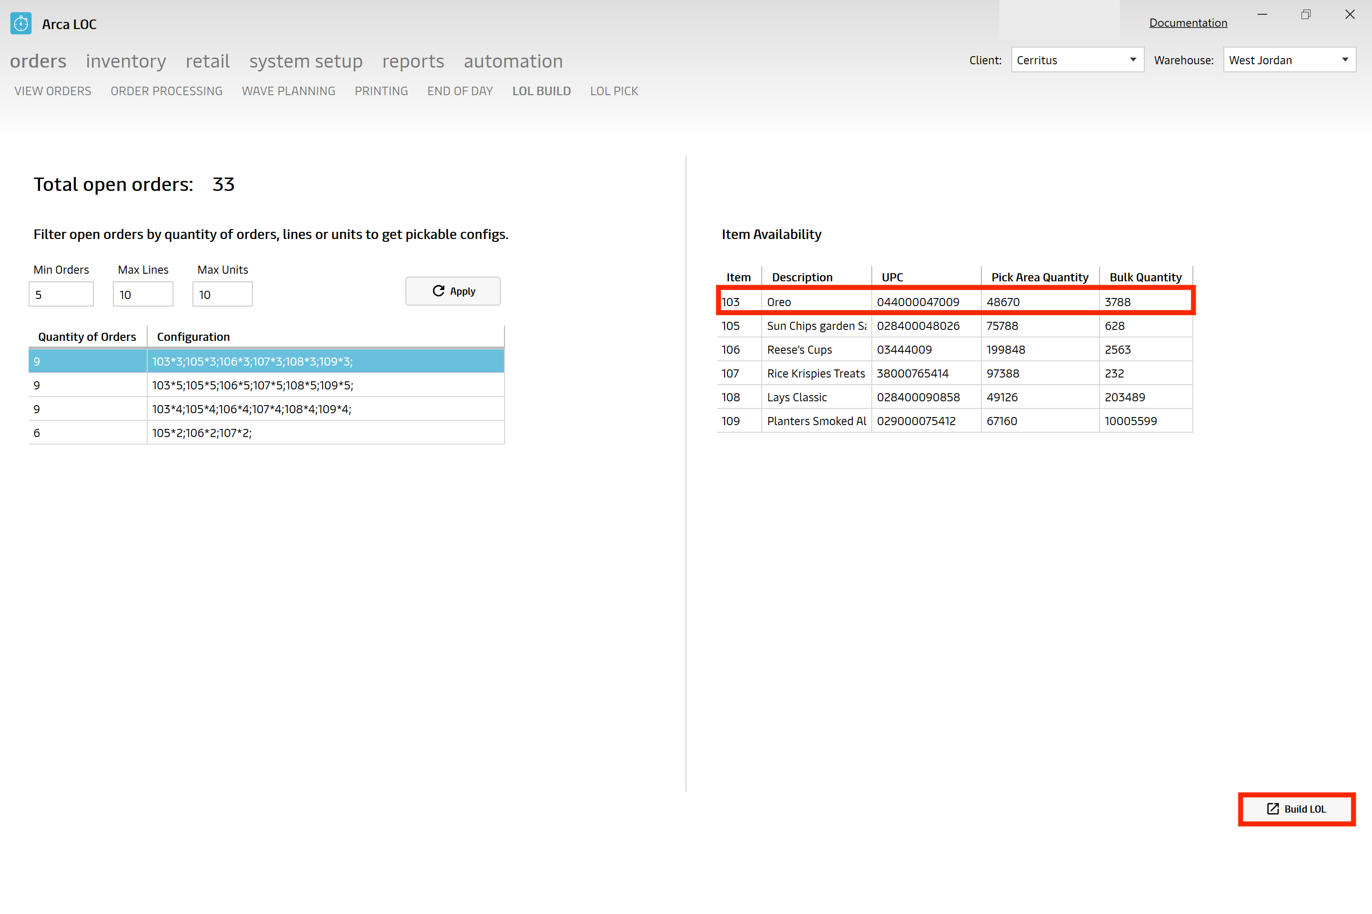Switch to the inventory menu
Image resolution: width=1372 pixels, height=914 pixels.
coord(126,61)
